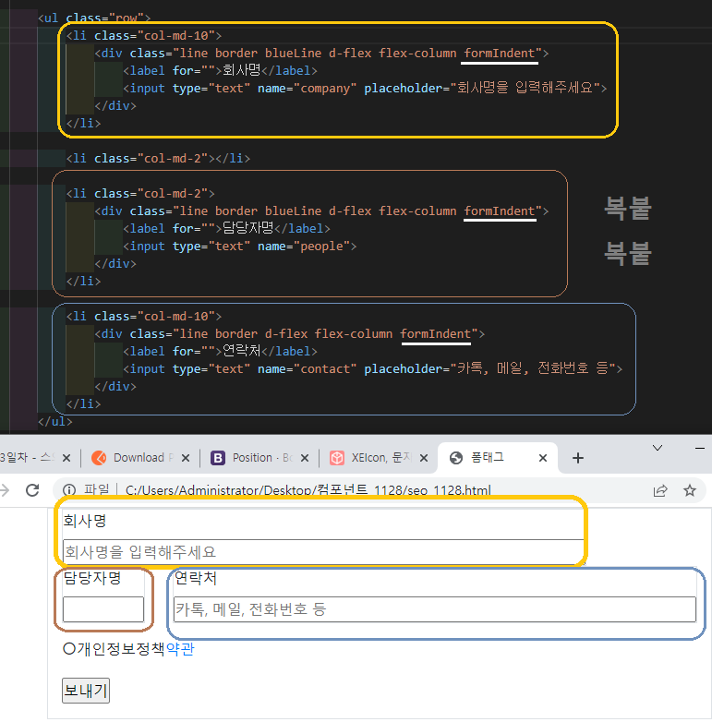Switch to the Download tab

[140, 458]
